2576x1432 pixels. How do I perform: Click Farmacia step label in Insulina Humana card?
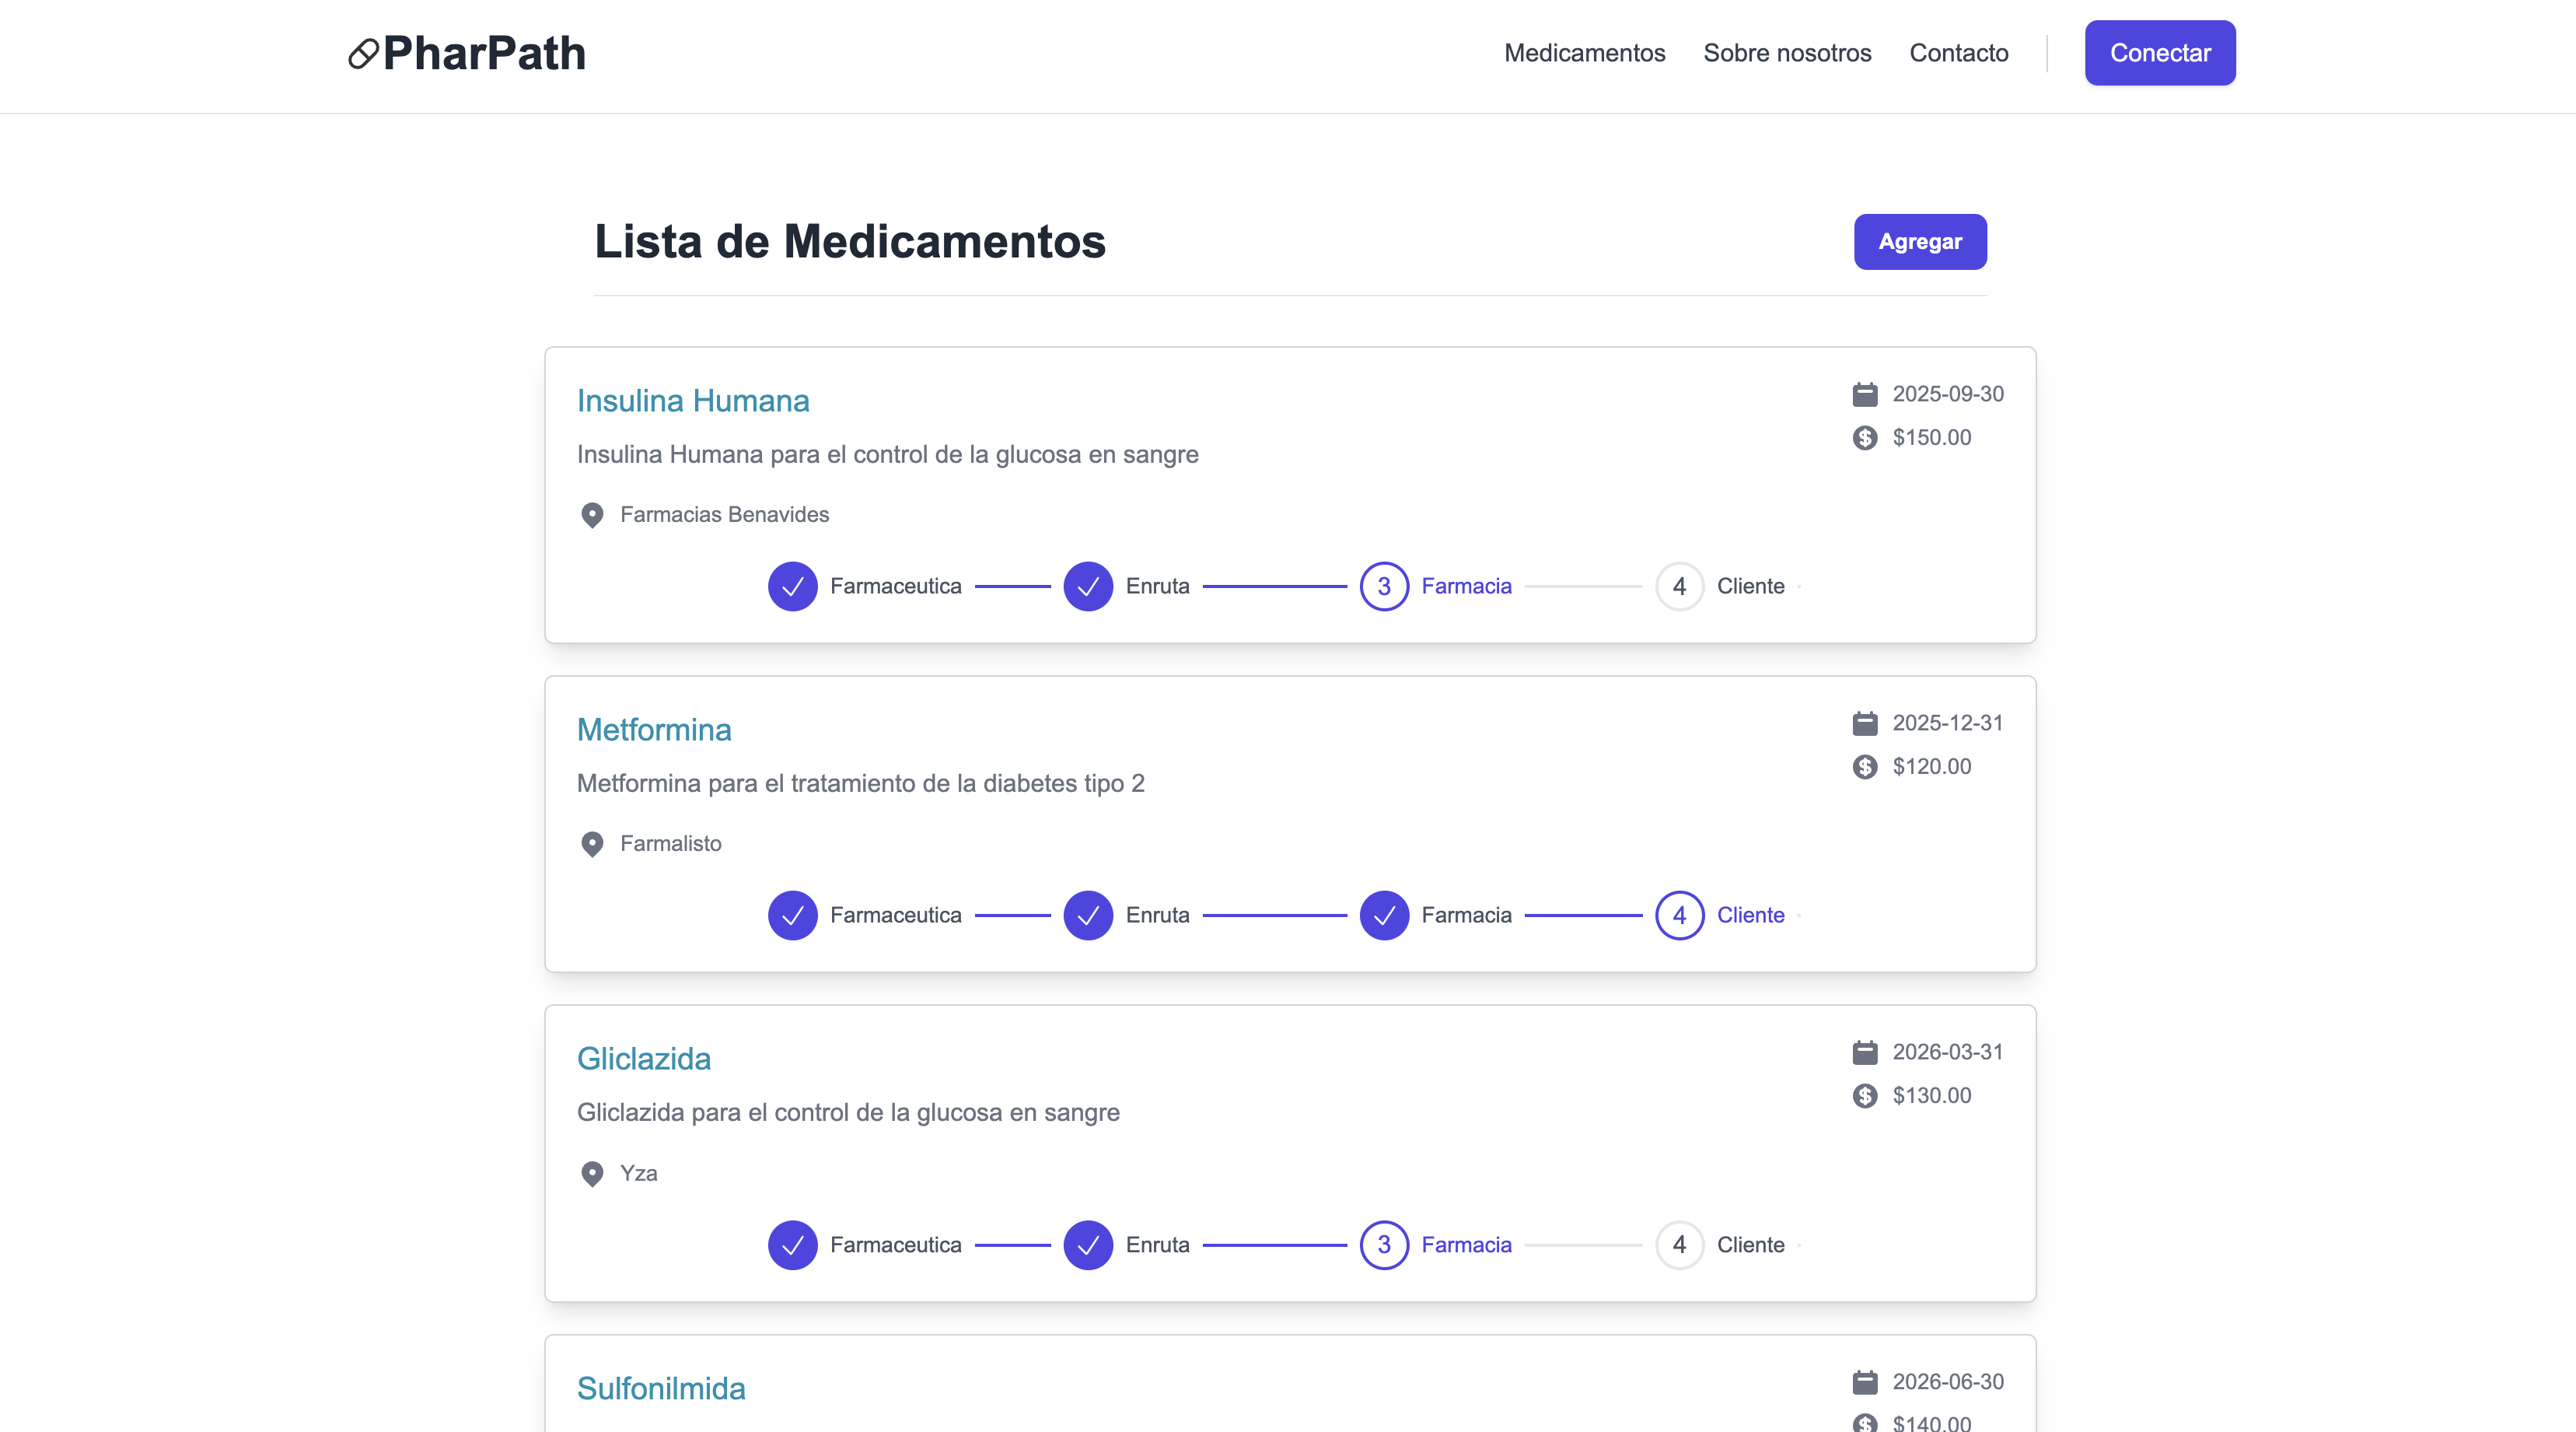click(1467, 586)
